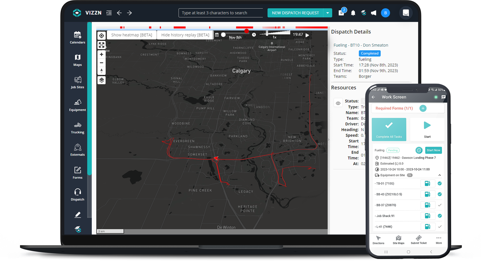Tap the fuel pump icon next to TB-01
Viewport: 481px width, 261px height.
pos(428,183)
